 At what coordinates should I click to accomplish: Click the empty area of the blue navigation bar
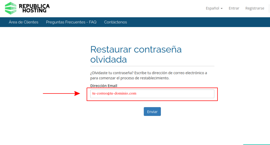[198, 22]
